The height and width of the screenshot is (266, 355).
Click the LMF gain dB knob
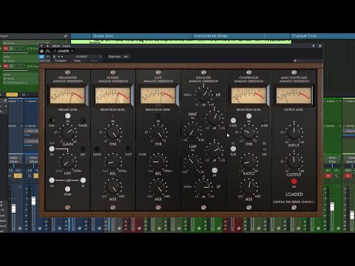[214, 149]
